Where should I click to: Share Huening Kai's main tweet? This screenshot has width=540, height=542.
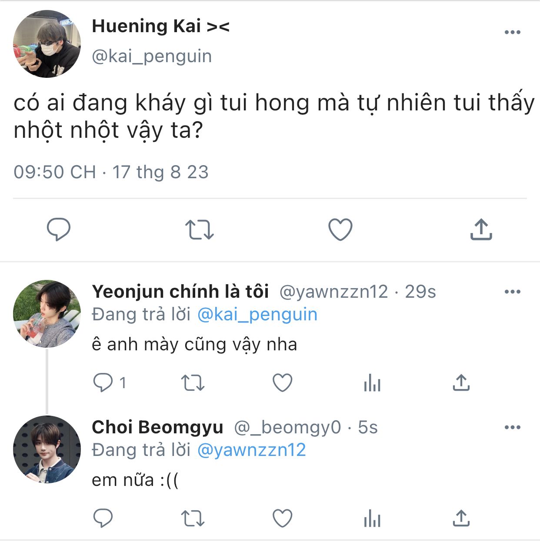click(481, 229)
